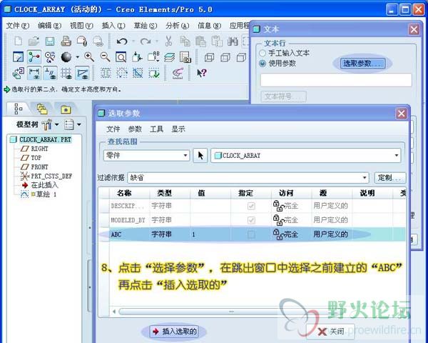Toggle the Spin Center icon
This screenshot has height=343, width=428.
click(34, 57)
